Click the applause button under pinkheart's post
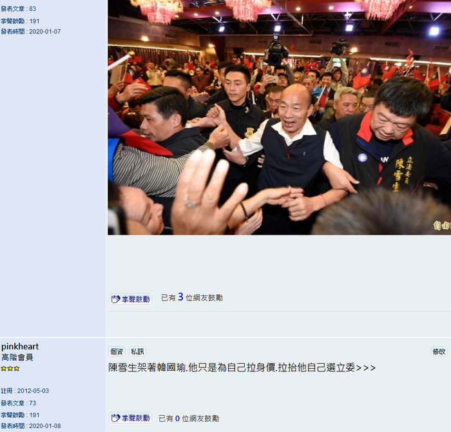This screenshot has height=432, width=451. (131, 418)
